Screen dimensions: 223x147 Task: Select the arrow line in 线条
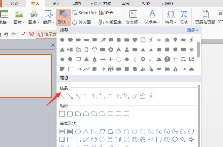click(x=70, y=96)
